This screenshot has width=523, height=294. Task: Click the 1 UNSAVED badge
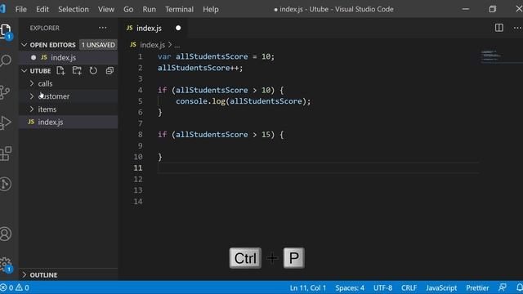coord(98,45)
